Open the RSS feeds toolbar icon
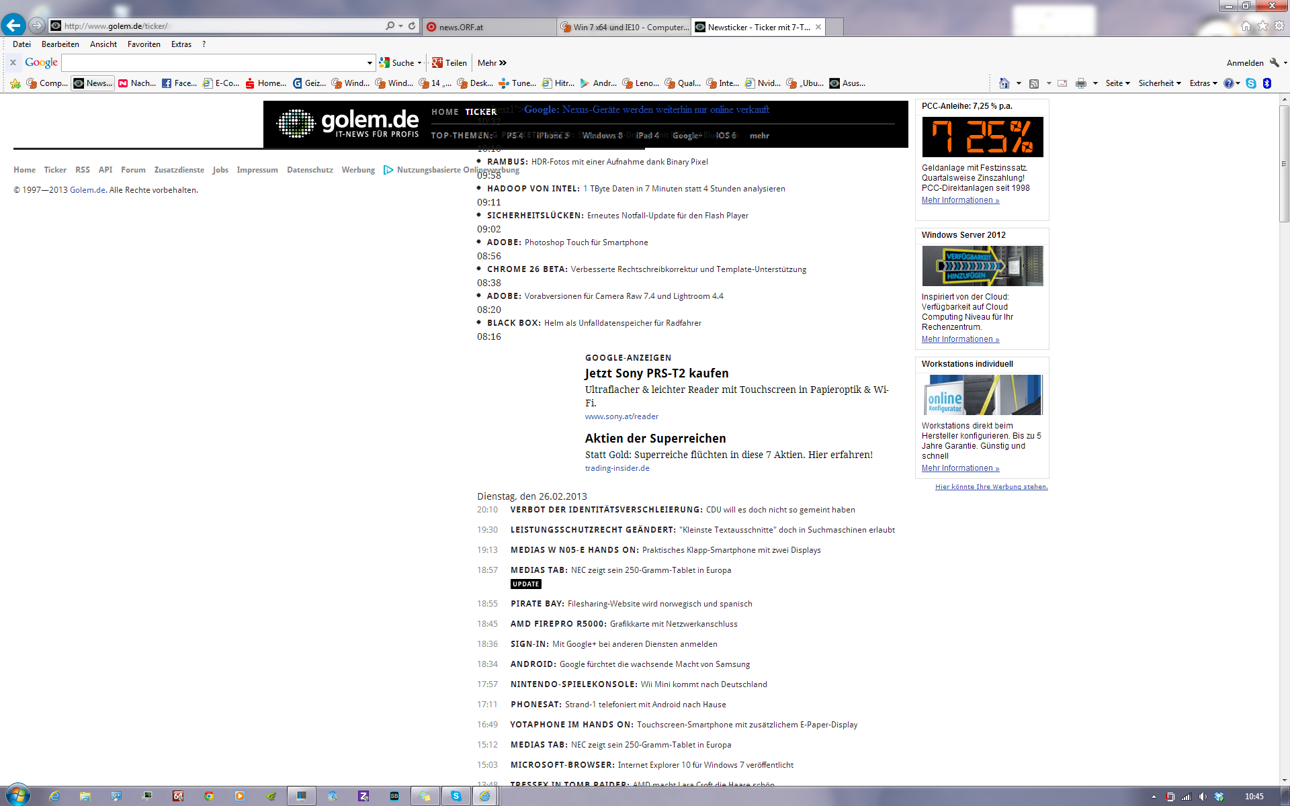 pyautogui.click(x=1034, y=83)
